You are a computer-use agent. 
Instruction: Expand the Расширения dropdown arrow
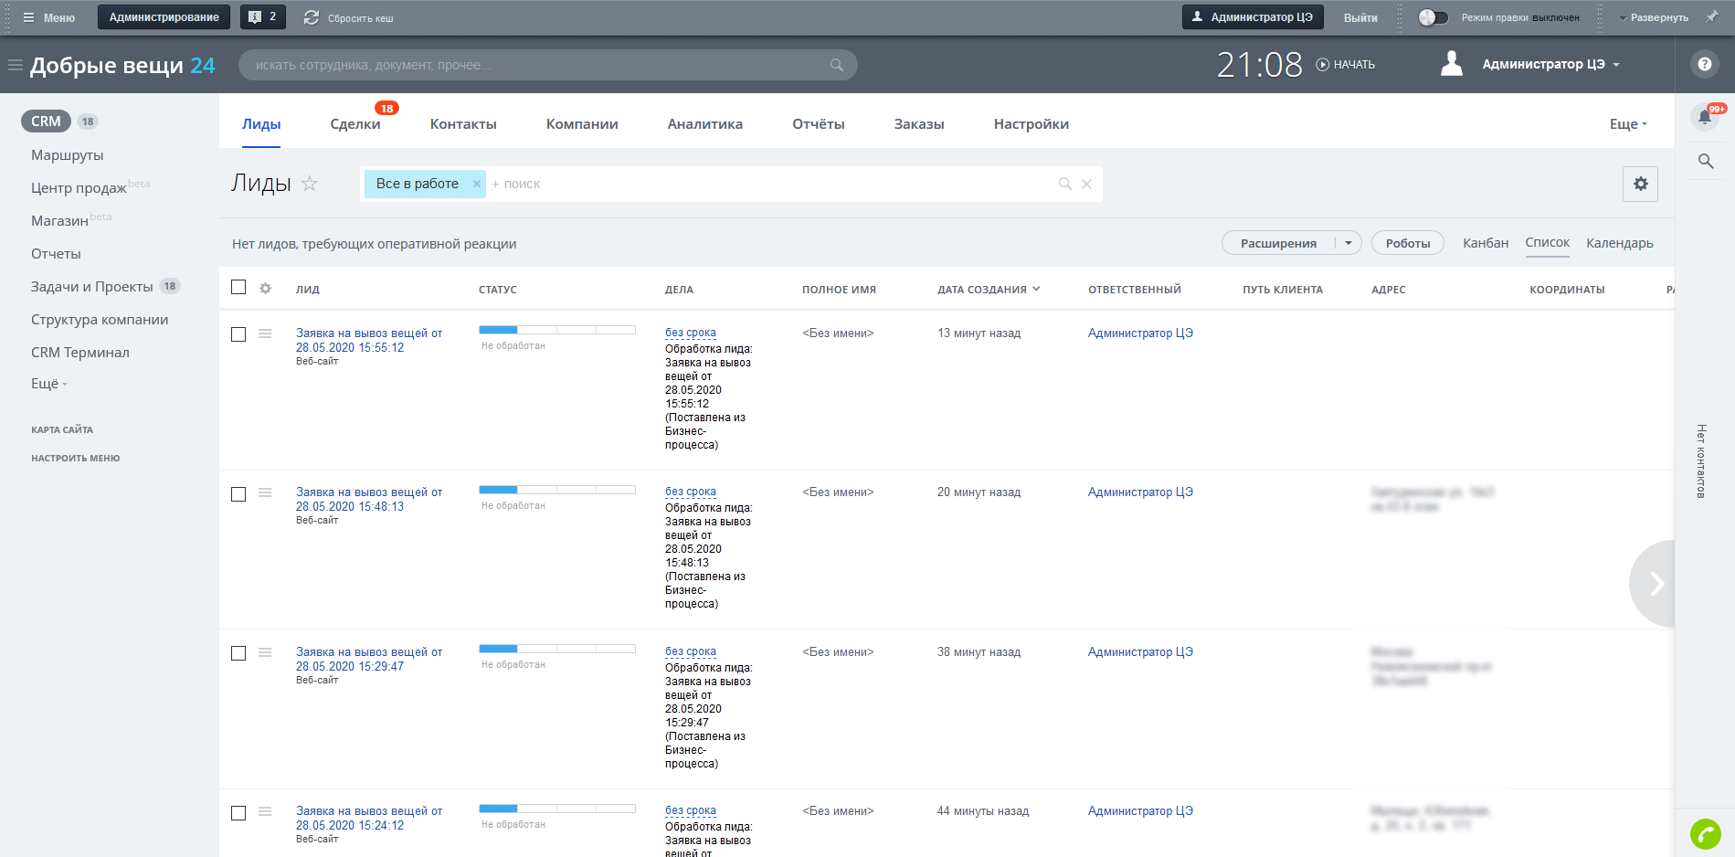(x=1348, y=243)
